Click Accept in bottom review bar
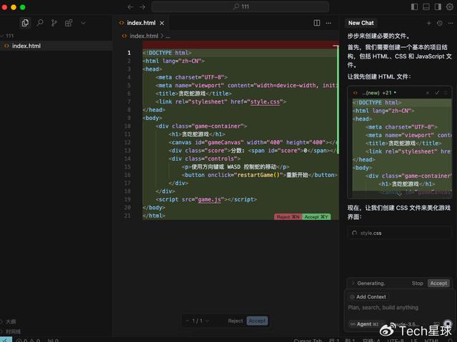The height and width of the screenshot is (342, 457). point(257,321)
